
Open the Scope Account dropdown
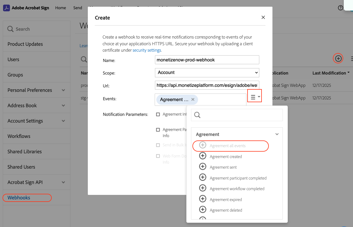click(x=207, y=73)
